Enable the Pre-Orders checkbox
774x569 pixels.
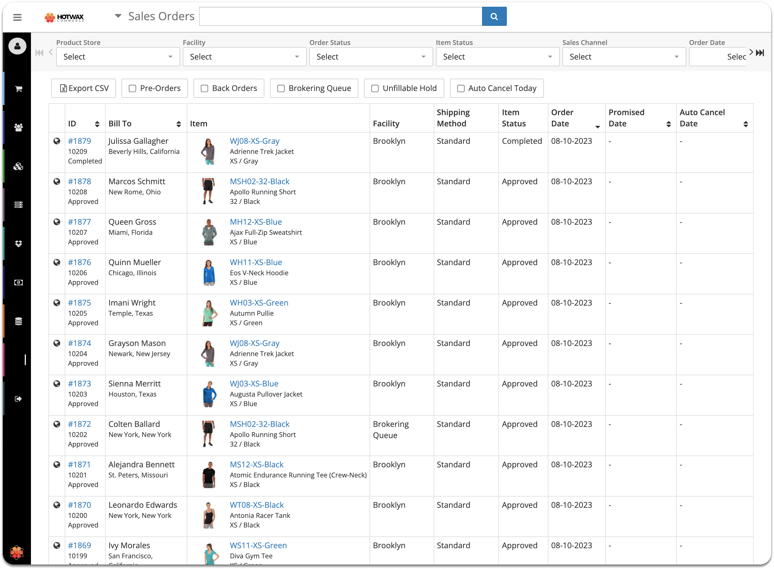[132, 88]
